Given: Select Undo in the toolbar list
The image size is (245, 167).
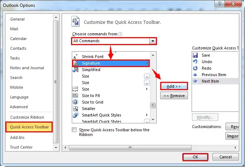Looking at the screenshot, I should pos(215,62).
